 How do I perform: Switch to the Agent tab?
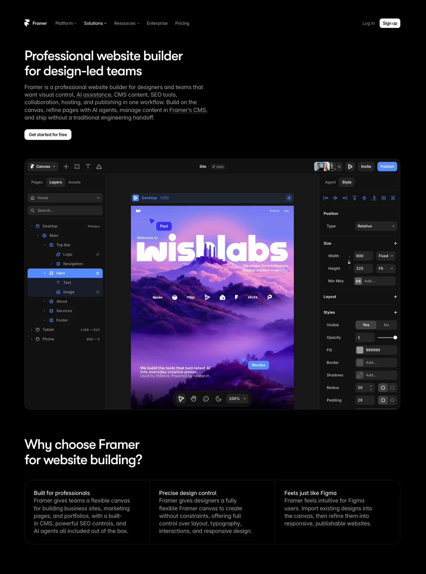point(330,182)
